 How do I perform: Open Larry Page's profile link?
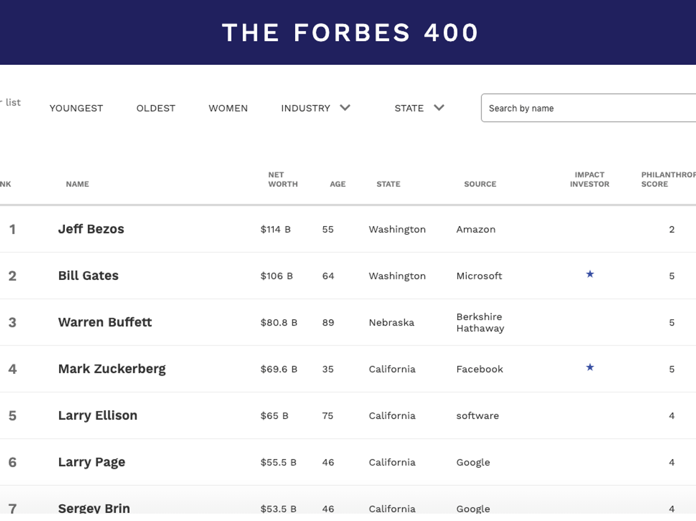click(x=91, y=462)
